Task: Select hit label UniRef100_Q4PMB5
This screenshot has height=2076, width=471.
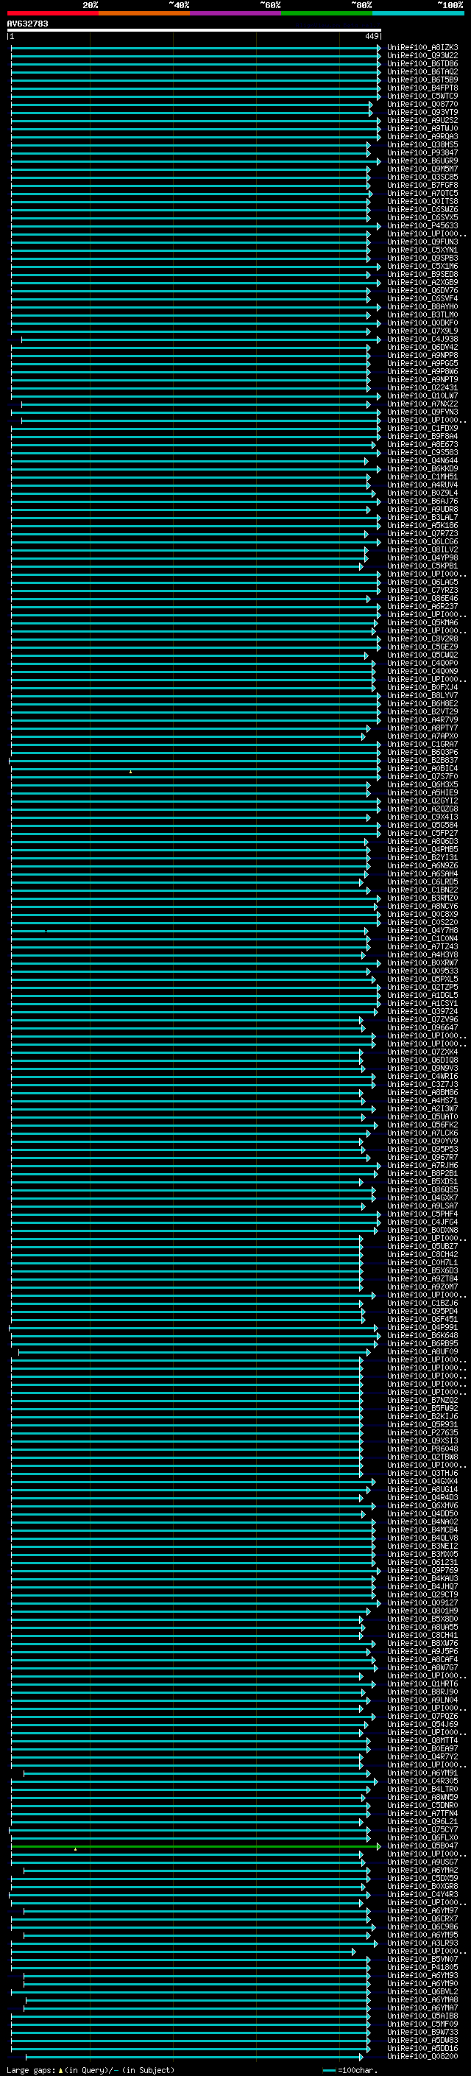Action: click(422, 849)
